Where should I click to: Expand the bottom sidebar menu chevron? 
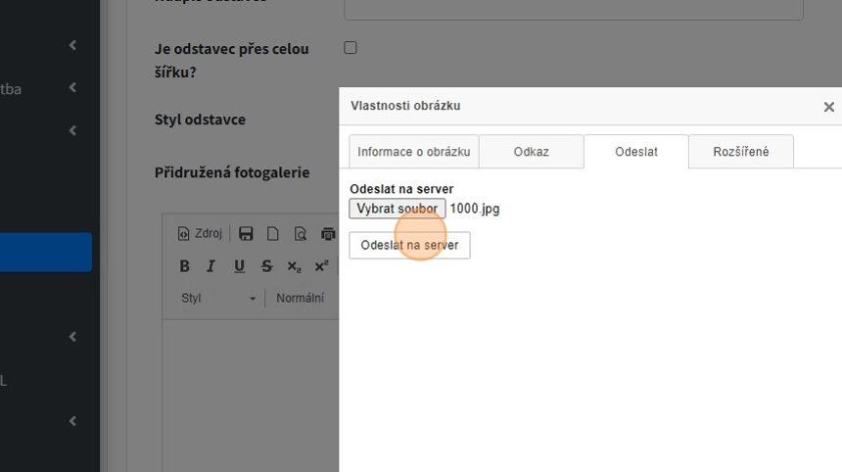(72, 421)
